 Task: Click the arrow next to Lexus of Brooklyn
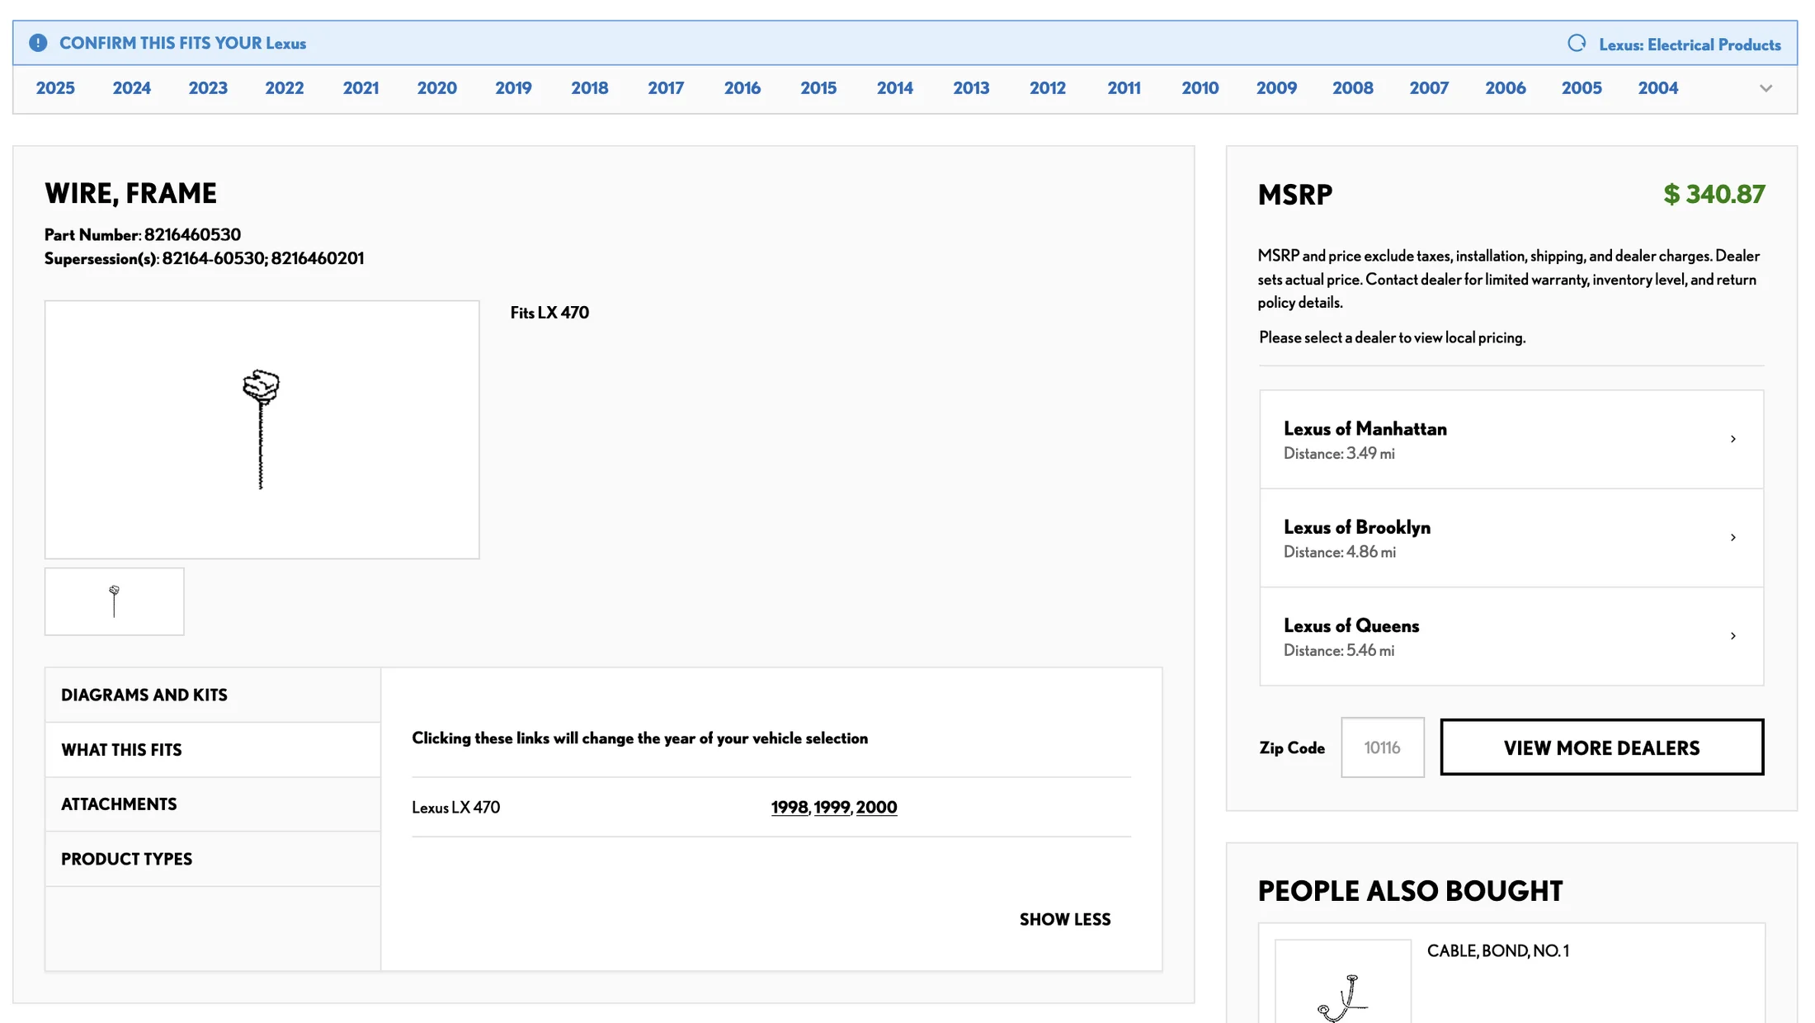[x=1732, y=538]
